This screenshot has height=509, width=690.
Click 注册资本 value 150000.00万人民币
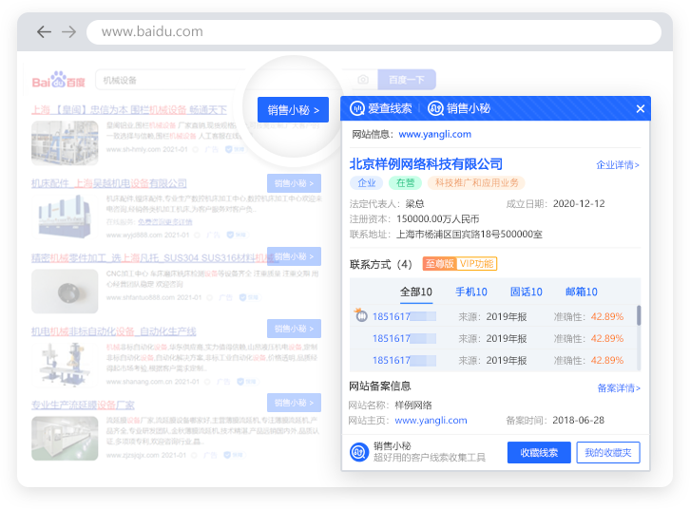(438, 219)
